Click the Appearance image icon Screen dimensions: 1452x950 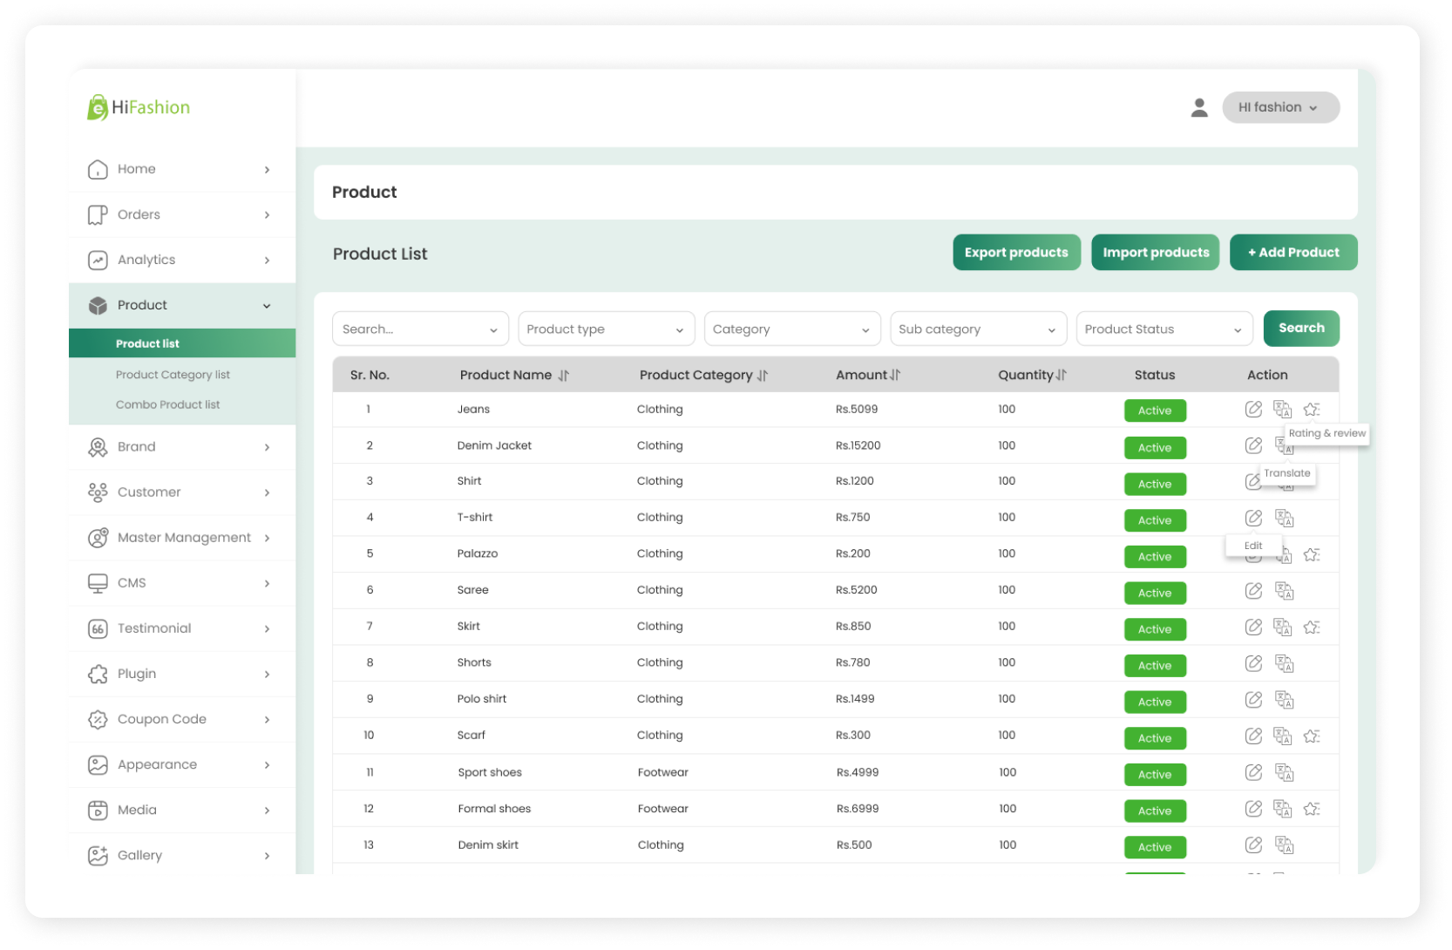[98, 764]
